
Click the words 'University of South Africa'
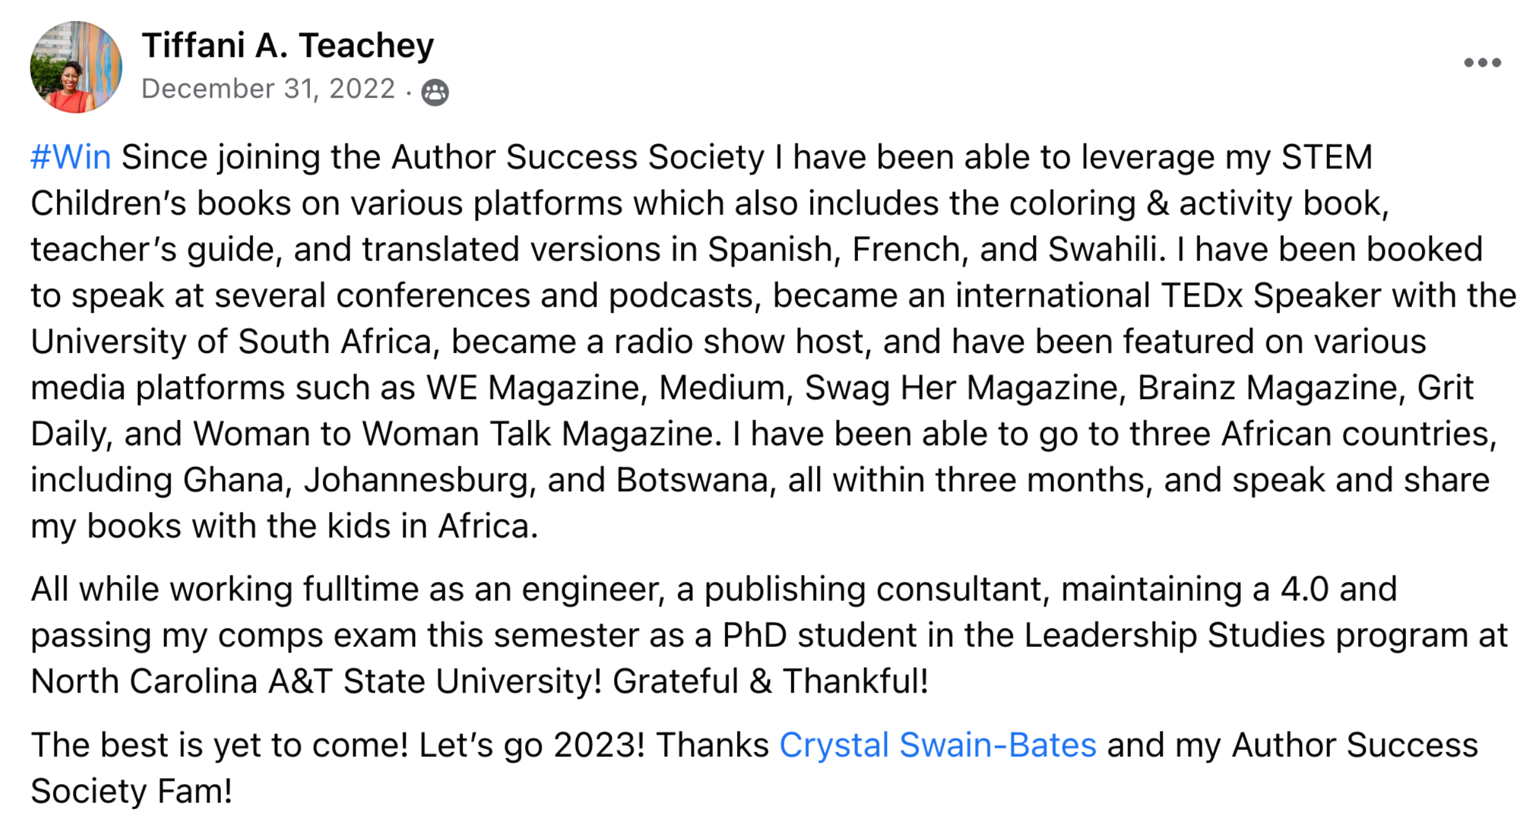coord(231,341)
